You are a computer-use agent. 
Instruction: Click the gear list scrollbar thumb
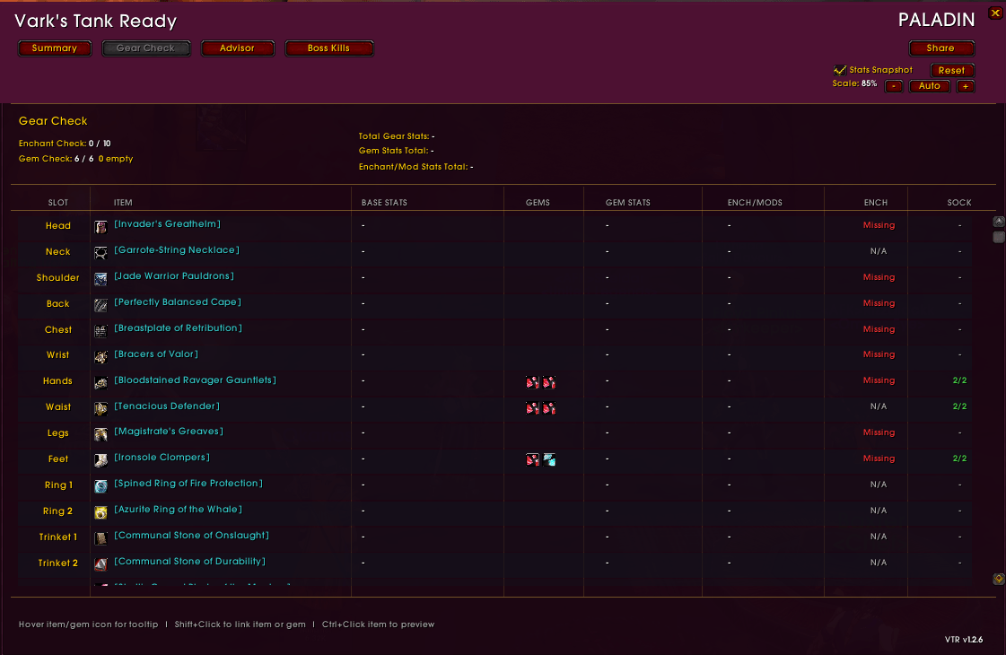pos(998,238)
